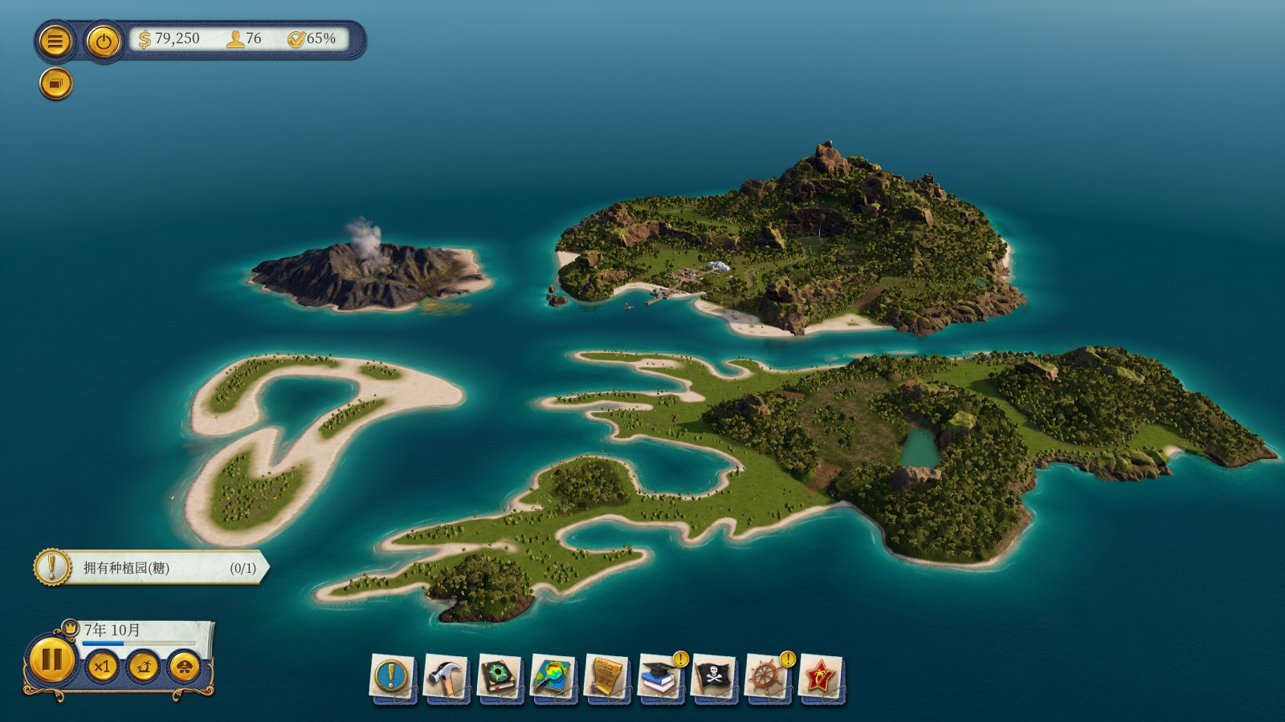The width and height of the screenshot is (1285, 722).
Task: Open the map overlays magnifier icon
Action: 553,678
